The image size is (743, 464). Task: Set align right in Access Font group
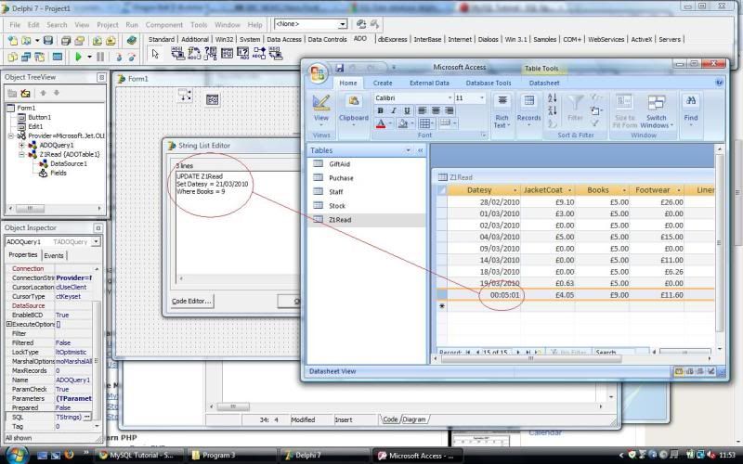[449, 110]
